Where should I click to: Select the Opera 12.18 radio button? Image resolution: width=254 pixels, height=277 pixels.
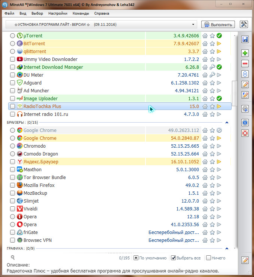point(12,216)
